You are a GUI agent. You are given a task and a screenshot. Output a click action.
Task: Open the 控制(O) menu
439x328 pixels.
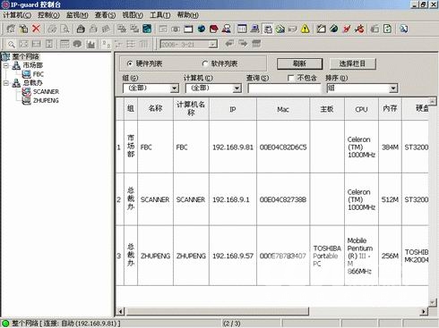48,15
